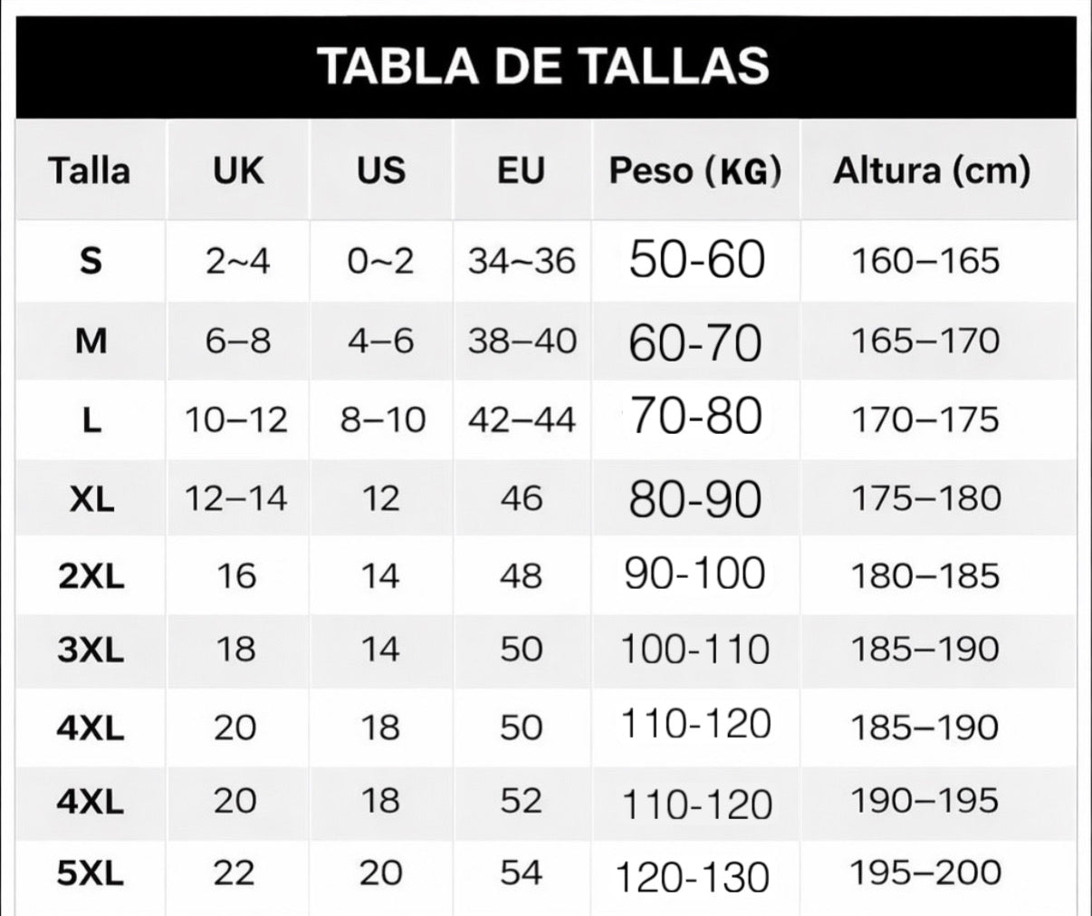
Task: Select the Talla column header
Action: (x=90, y=170)
